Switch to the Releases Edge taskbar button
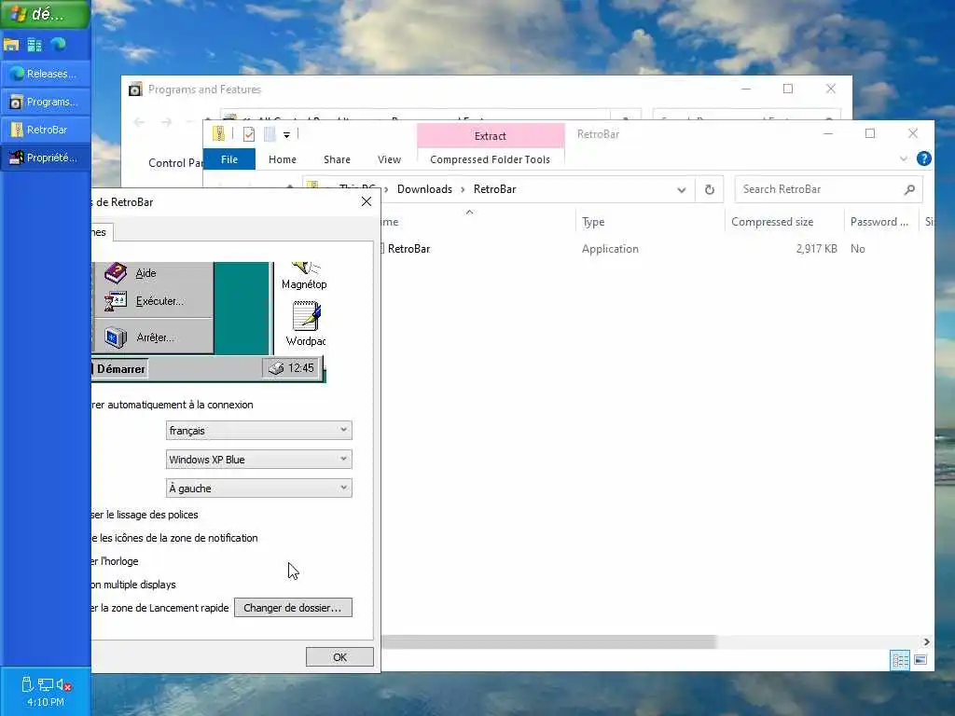955x716 pixels. click(45, 74)
